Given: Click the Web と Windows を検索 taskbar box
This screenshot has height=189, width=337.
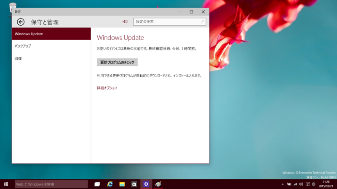Looking at the screenshot, I should tap(51, 184).
